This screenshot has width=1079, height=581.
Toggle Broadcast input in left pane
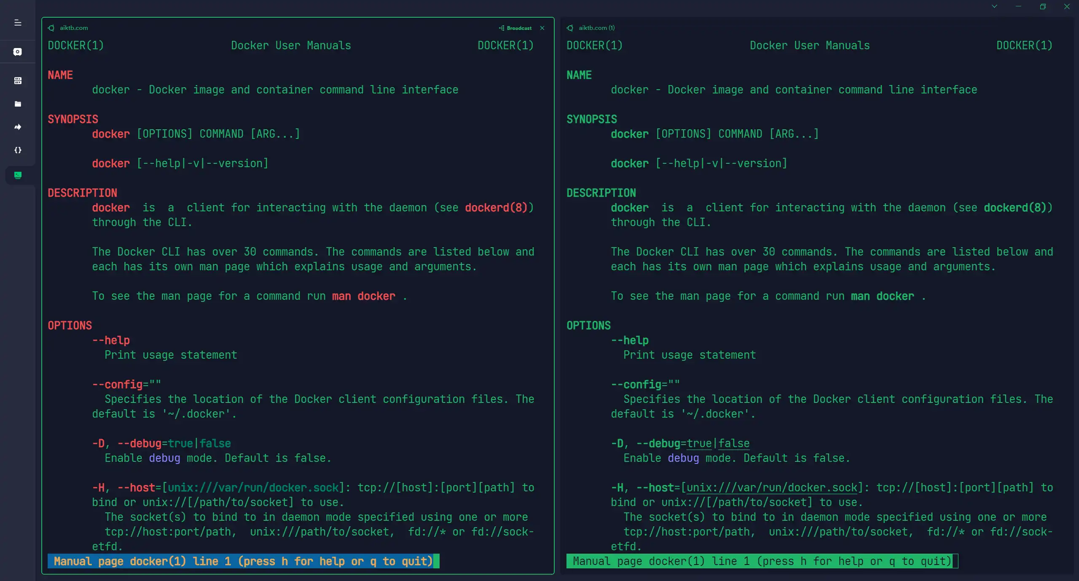tap(515, 28)
